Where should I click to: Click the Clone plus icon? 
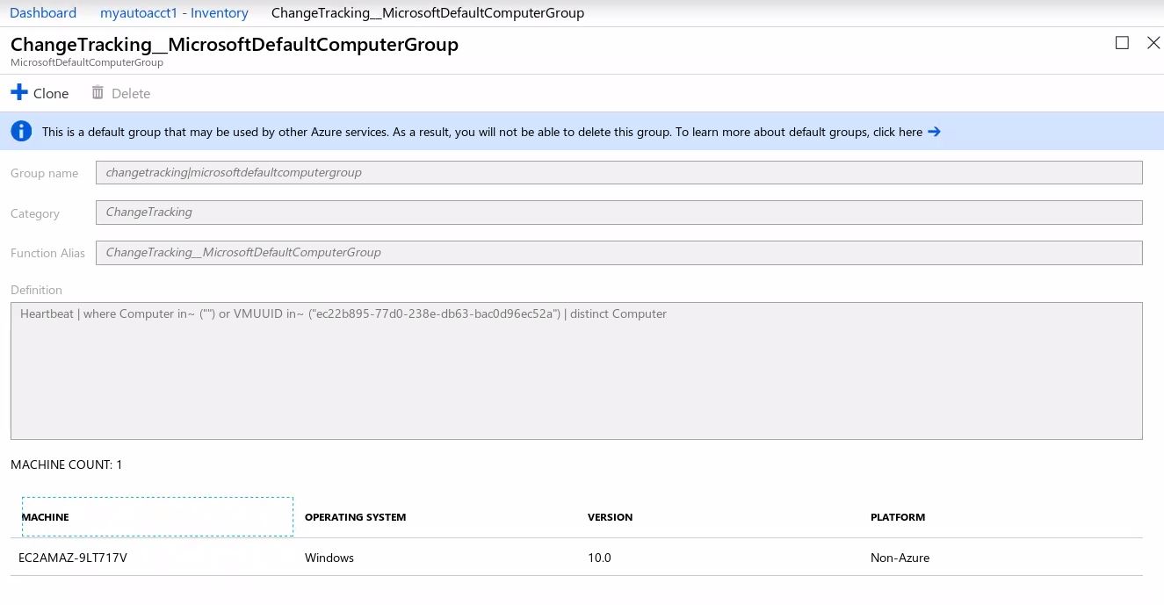tap(19, 92)
